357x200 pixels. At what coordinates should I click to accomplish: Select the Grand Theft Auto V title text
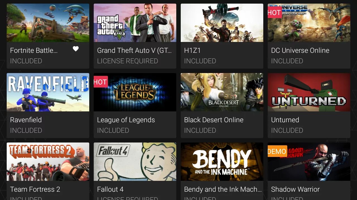coord(134,51)
